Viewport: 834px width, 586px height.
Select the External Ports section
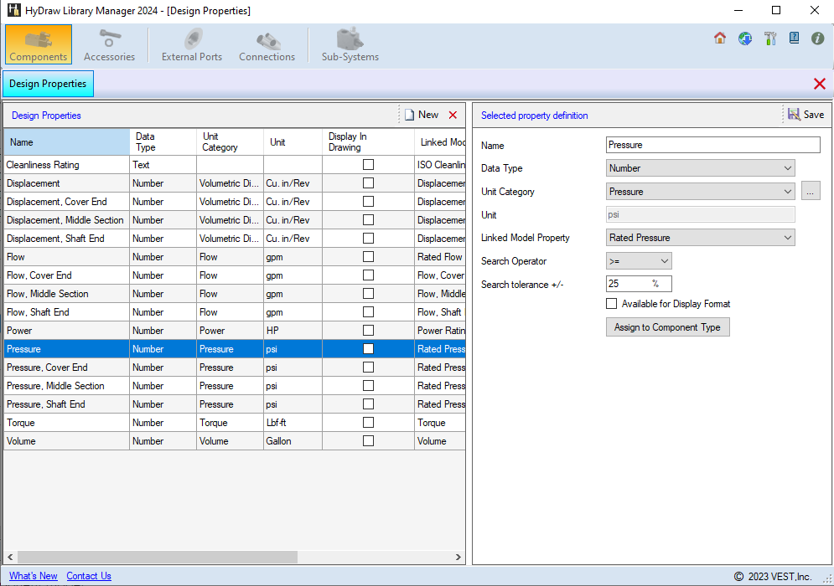(x=191, y=44)
